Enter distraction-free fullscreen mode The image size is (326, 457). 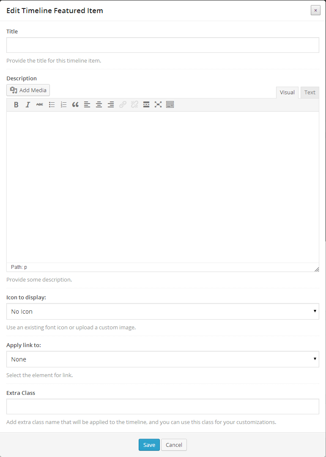tap(158, 104)
